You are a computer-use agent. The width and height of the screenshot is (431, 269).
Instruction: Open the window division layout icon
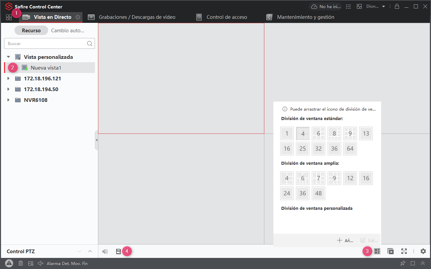click(377, 251)
